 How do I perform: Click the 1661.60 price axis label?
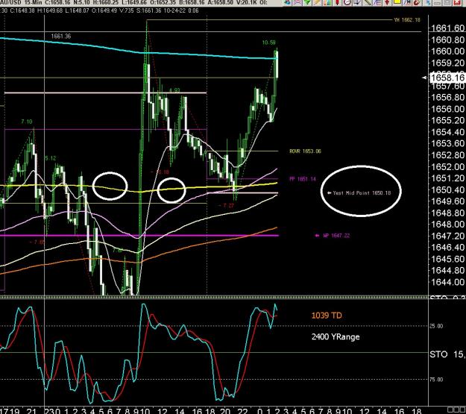pyautogui.click(x=447, y=28)
